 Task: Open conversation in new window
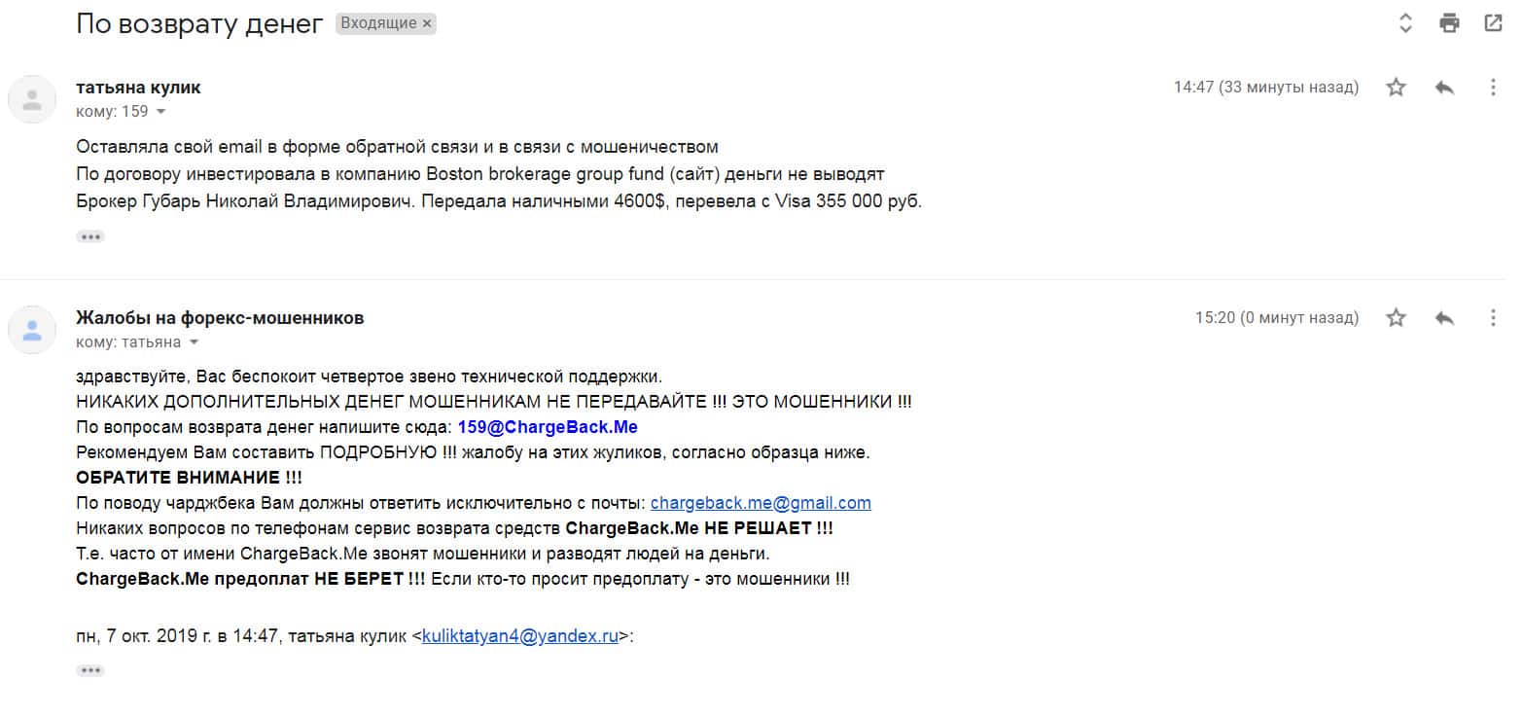[1493, 23]
